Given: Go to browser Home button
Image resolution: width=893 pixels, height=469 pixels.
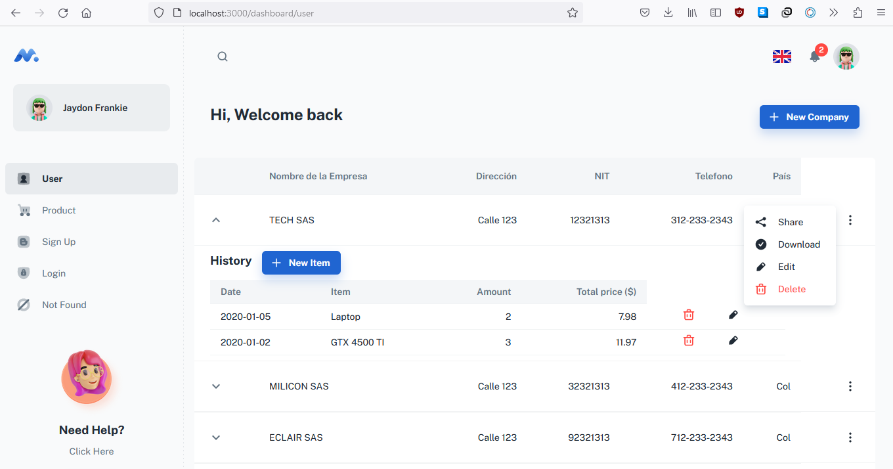Looking at the screenshot, I should tap(86, 12).
